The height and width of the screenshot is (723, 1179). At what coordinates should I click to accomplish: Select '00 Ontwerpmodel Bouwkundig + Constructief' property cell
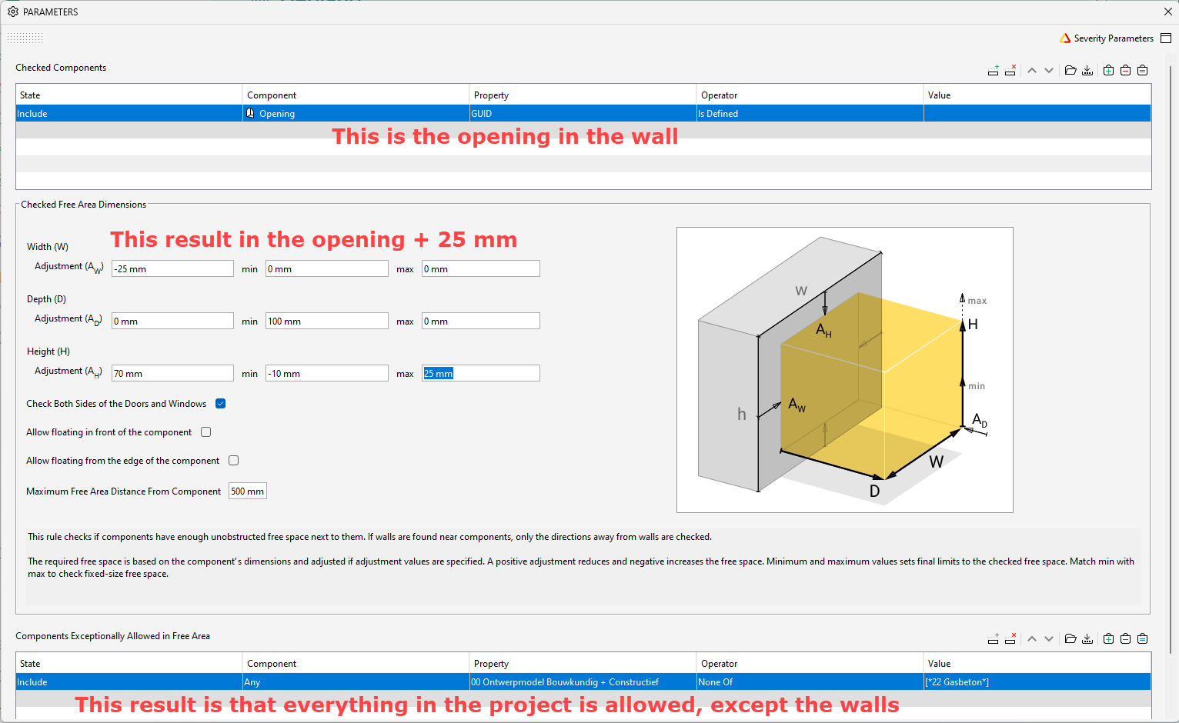pyautogui.click(x=583, y=682)
